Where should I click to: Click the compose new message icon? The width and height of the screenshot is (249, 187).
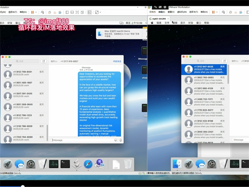44,61
